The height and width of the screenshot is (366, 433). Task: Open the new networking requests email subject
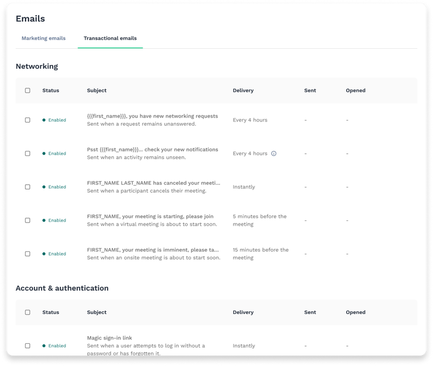point(152,116)
